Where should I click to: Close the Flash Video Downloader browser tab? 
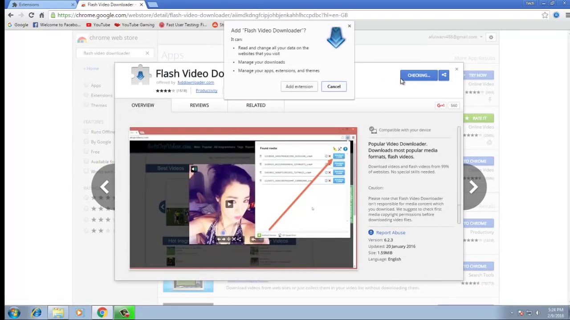pyautogui.click(x=142, y=4)
